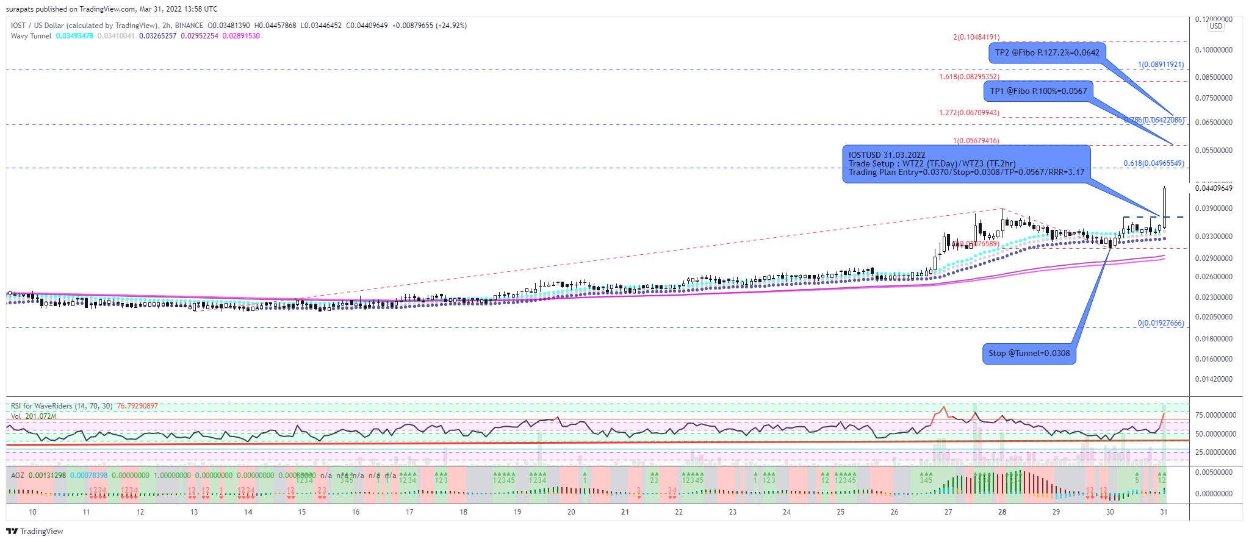Click the Fib label 1.272(0.06709943)

pyautogui.click(x=969, y=113)
